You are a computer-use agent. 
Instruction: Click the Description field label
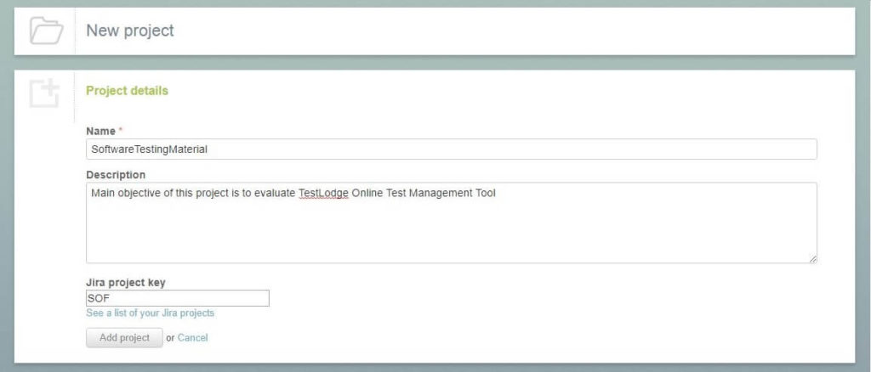coord(116,175)
